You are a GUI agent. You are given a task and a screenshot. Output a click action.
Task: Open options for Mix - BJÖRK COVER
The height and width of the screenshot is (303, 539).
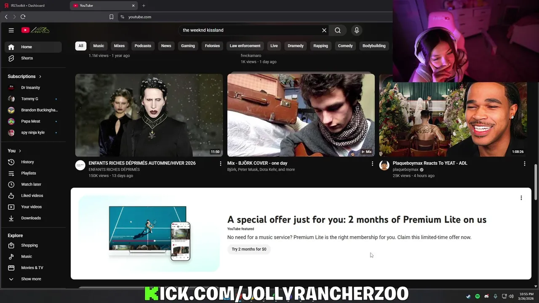pos(372,163)
